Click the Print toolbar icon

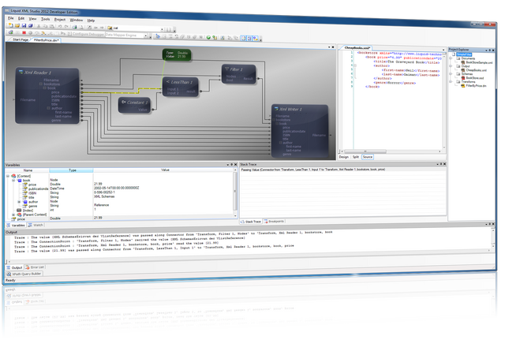point(74,28)
